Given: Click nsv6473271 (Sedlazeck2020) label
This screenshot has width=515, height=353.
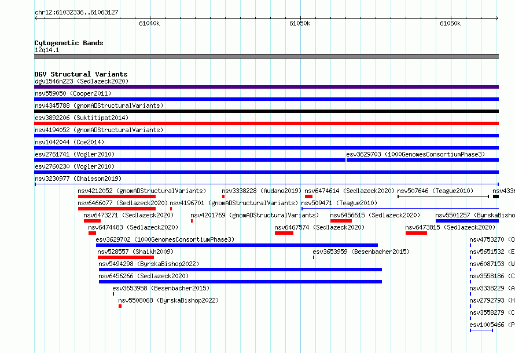Looking at the screenshot, I should [x=128, y=215].
